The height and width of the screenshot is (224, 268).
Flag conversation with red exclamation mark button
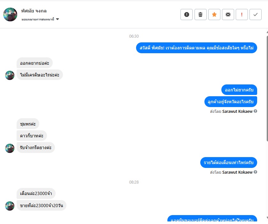pyautogui.click(x=242, y=14)
